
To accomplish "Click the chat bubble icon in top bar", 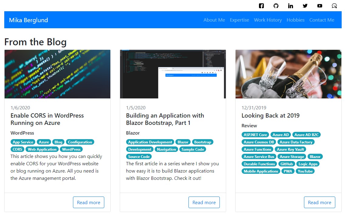I will point(334,6).
